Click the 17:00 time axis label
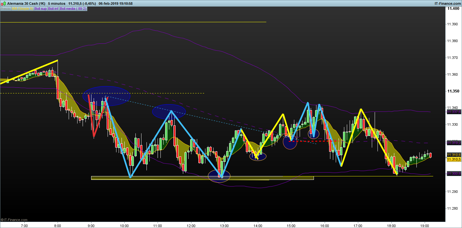The height and width of the screenshot is (228, 462). 358,226
